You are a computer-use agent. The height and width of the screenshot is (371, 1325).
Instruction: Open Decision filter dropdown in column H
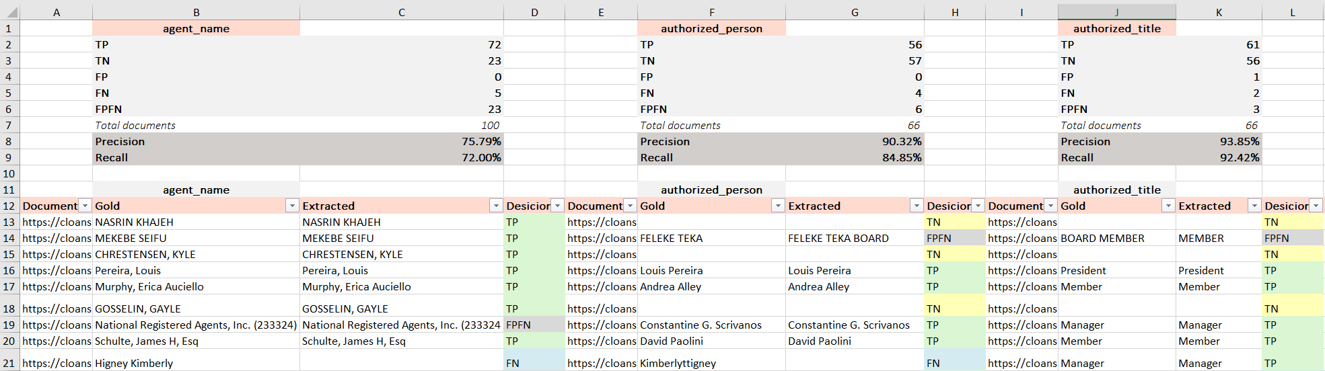point(978,206)
